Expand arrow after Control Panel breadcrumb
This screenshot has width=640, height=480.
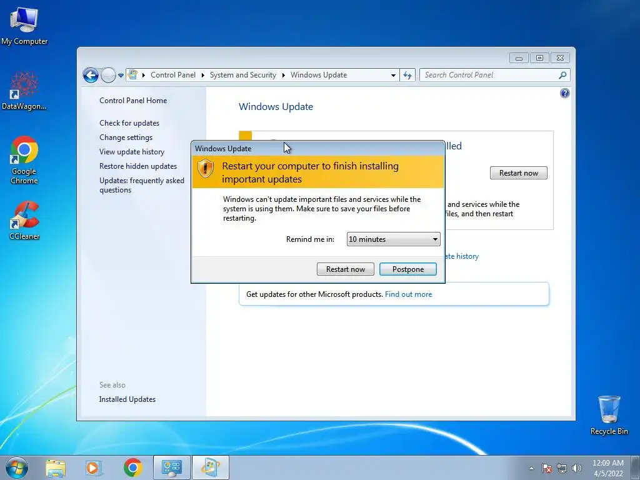pos(203,75)
